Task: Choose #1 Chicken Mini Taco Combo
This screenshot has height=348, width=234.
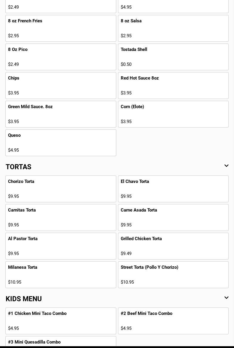Action: [61, 321]
